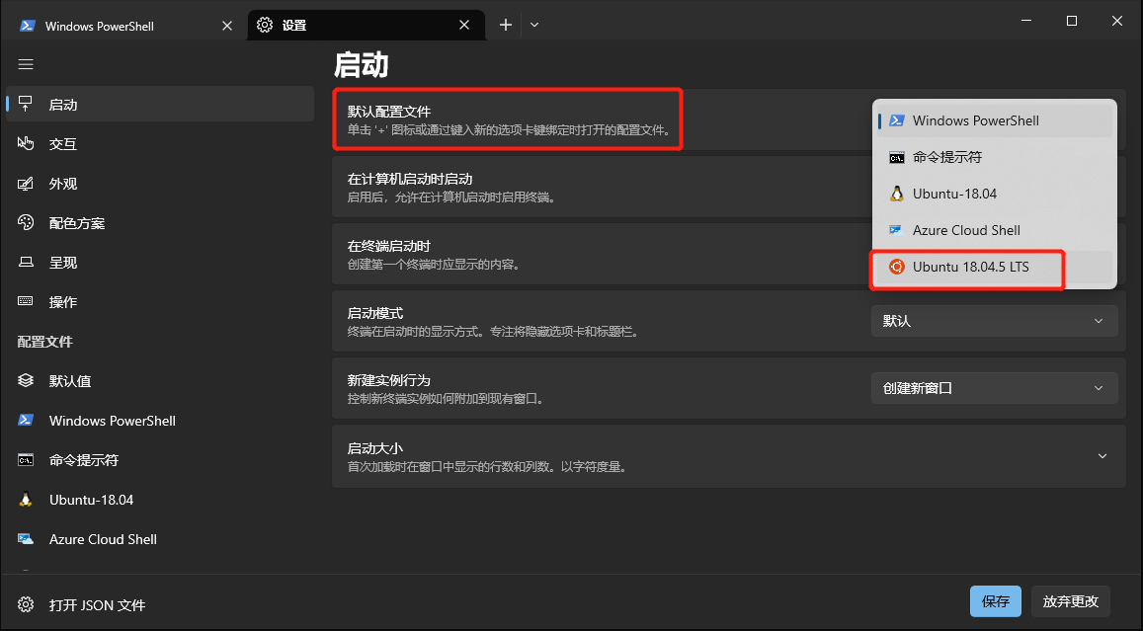Click the penguin icon in the dropdown list
Image resolution: width=1143 pixels, height=631 pixels.
click(897, 194)
